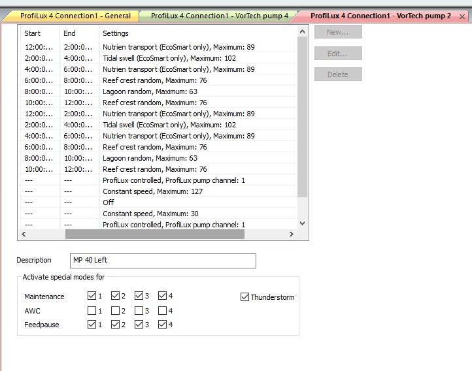Toggle Feedpause checkbox 3

coord(139,325)
